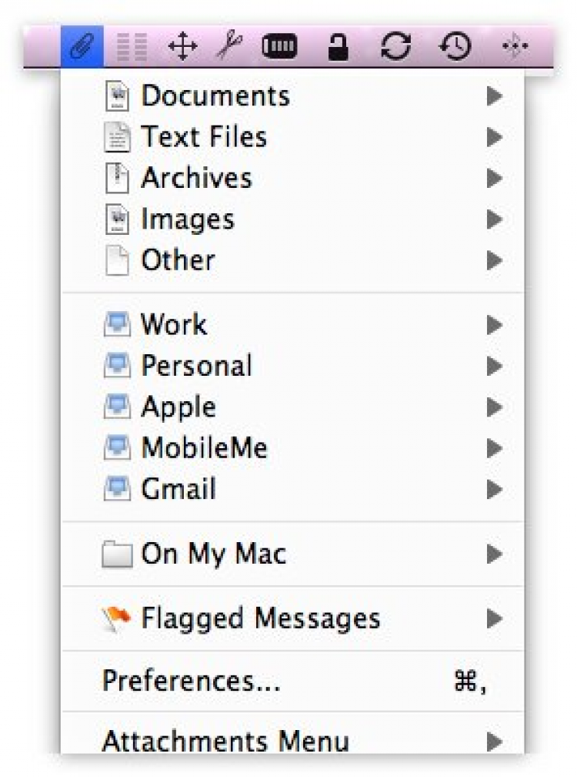Open Preferences from the attachments menu
The height and width of the screenshot is (777, 577).
coord(191,682)
